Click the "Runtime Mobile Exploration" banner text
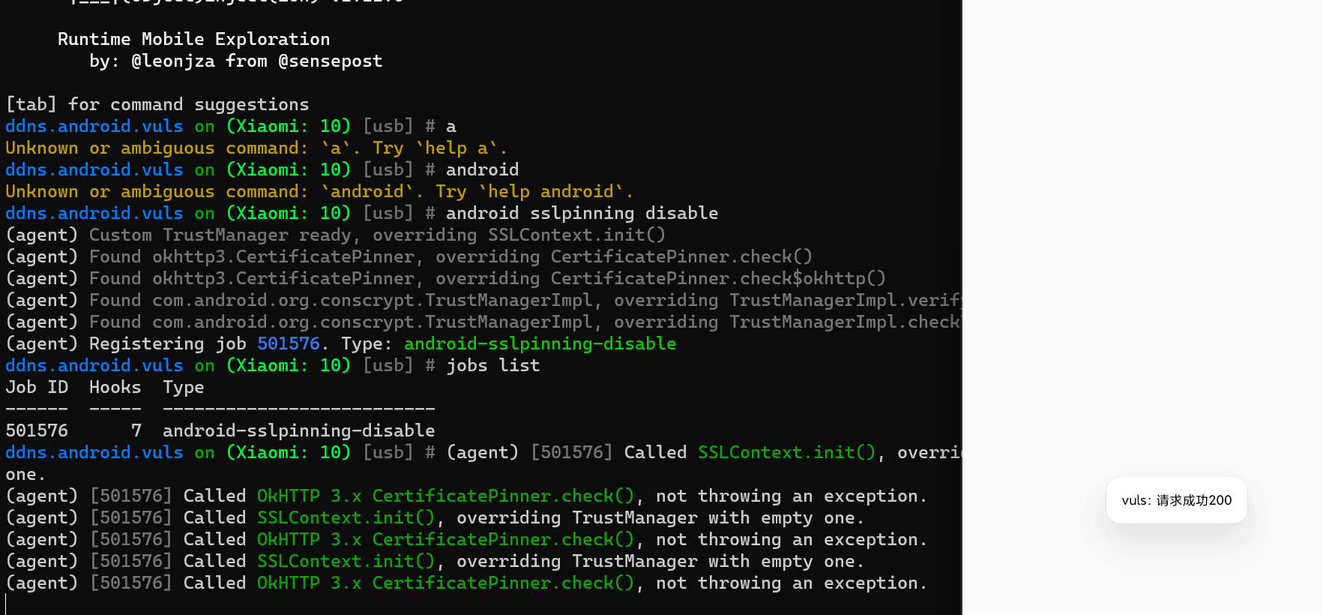1323x615 pixels. point(193,39)
